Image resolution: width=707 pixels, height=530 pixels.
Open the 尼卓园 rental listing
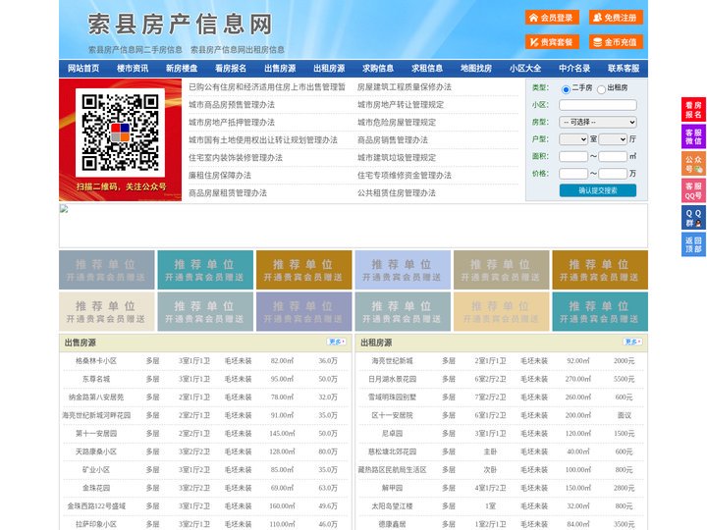392,434
